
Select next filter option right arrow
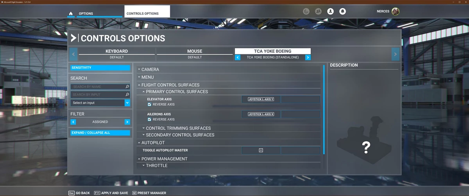pos(127,122)
